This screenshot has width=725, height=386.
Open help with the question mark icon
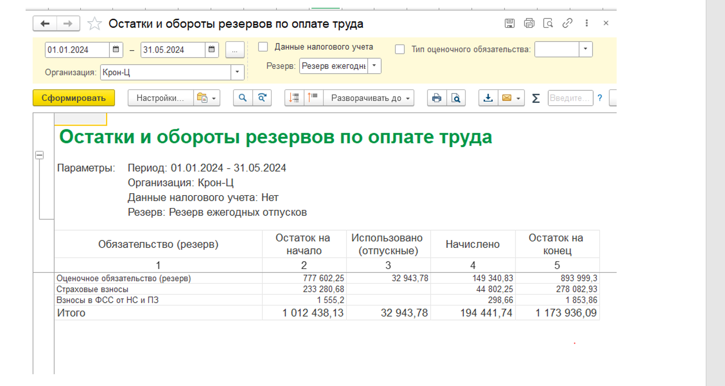pos(599,98)
